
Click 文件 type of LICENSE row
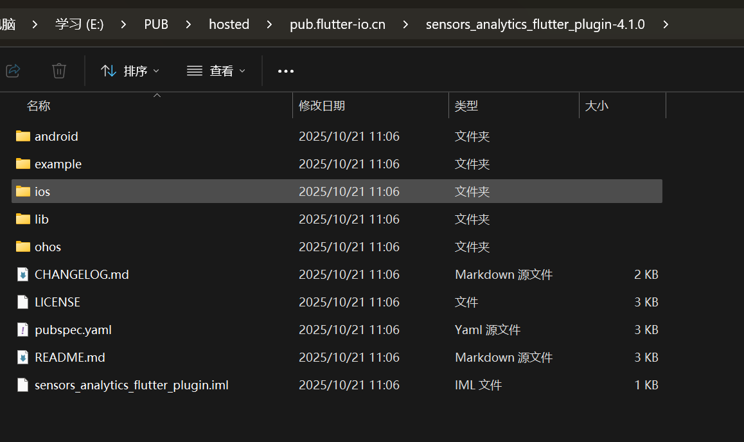466,302
